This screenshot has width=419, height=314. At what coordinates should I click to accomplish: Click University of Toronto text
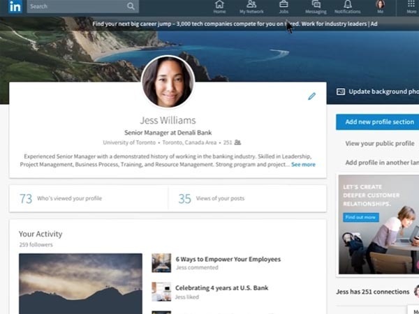coord(129,142)
